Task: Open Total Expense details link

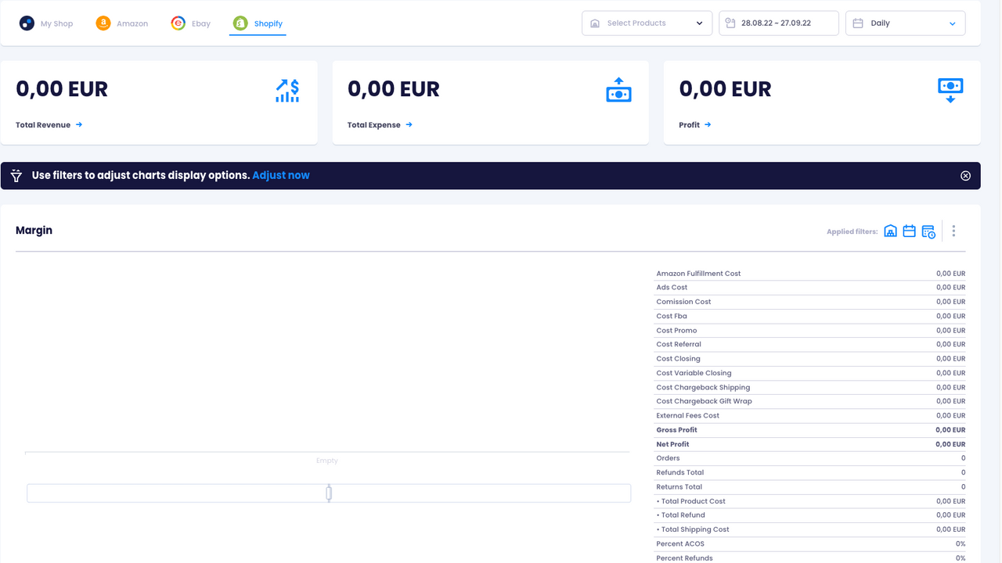Action: click(380, 125)
